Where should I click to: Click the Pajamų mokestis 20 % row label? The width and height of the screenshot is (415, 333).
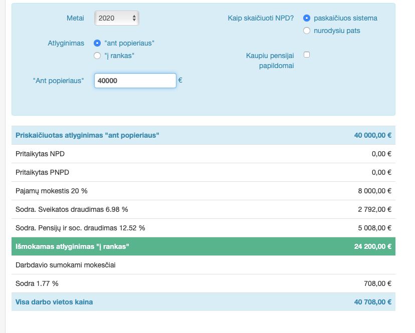click(51, 191)
